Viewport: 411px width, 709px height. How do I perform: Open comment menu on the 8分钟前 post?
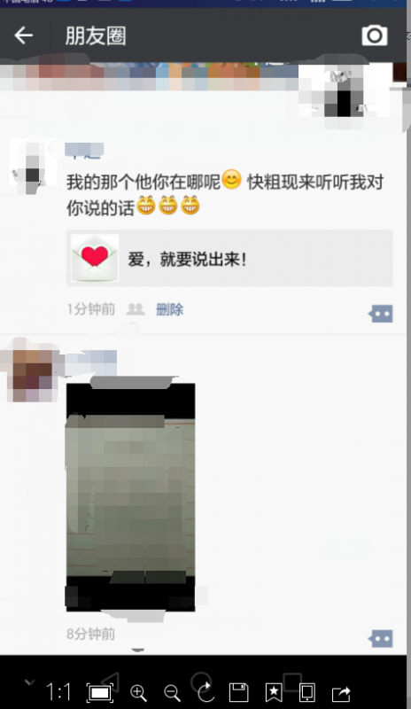(x=381, y=638)
